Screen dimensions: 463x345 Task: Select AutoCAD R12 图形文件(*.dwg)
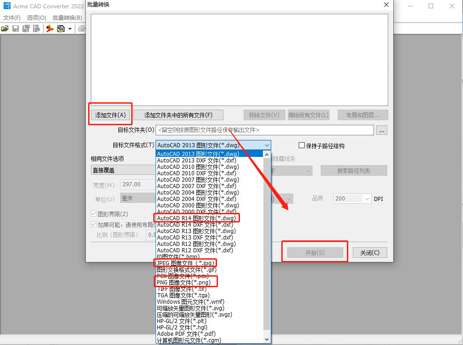(x=209, y=244)
